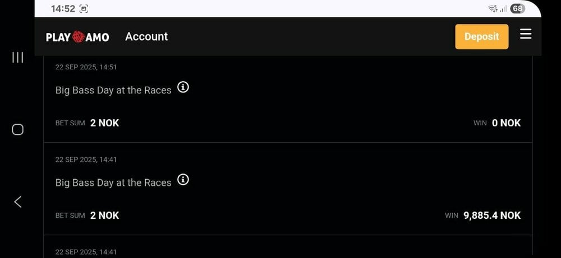
Task: Select the WIN 9,885.4 NOK amount
Action: (492, 215)
